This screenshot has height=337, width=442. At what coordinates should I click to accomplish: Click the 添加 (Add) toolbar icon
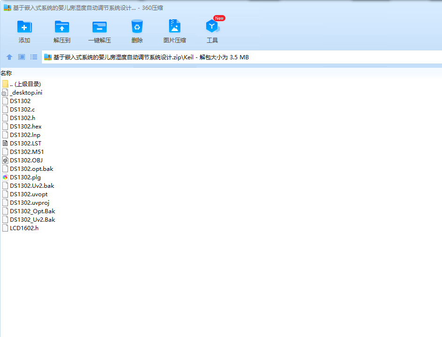tap(24, 27)
